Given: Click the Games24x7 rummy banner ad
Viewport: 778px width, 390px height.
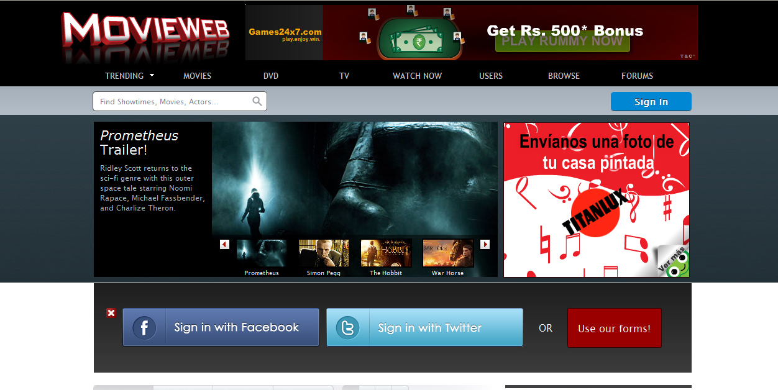Looking at the screenshot, I should click(472, 32).
